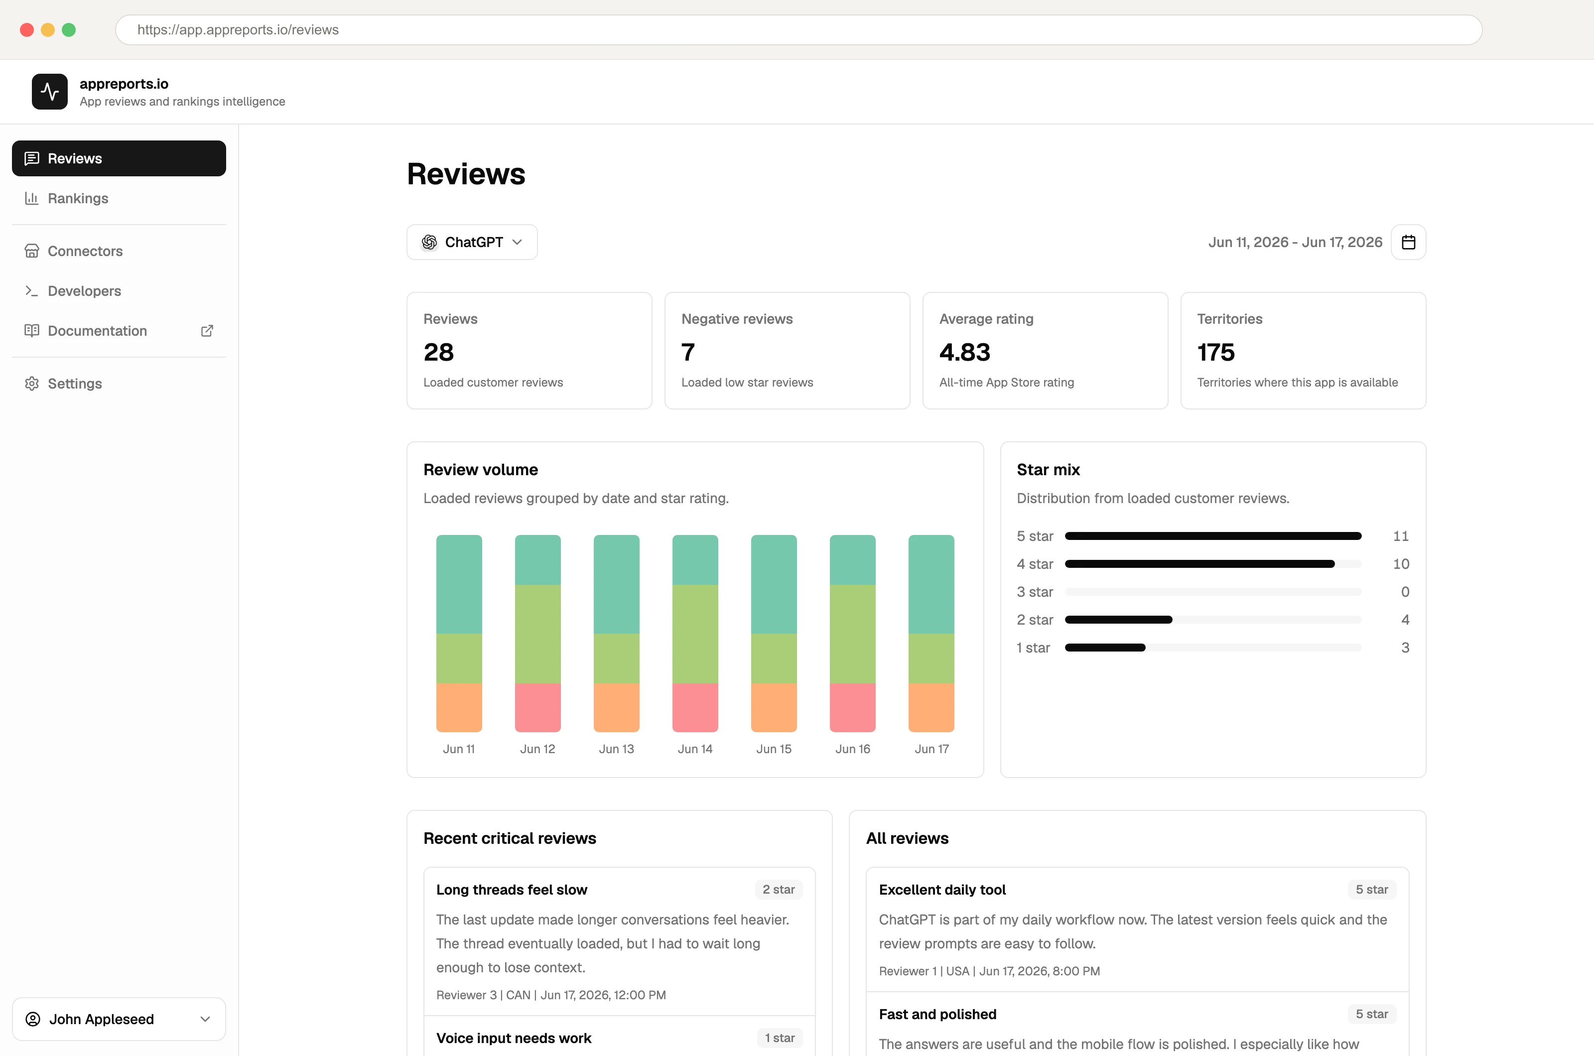Click the Developers terminal prompt icon
The width and height of the screenshot is (1594, 1056).
(32, 290)
